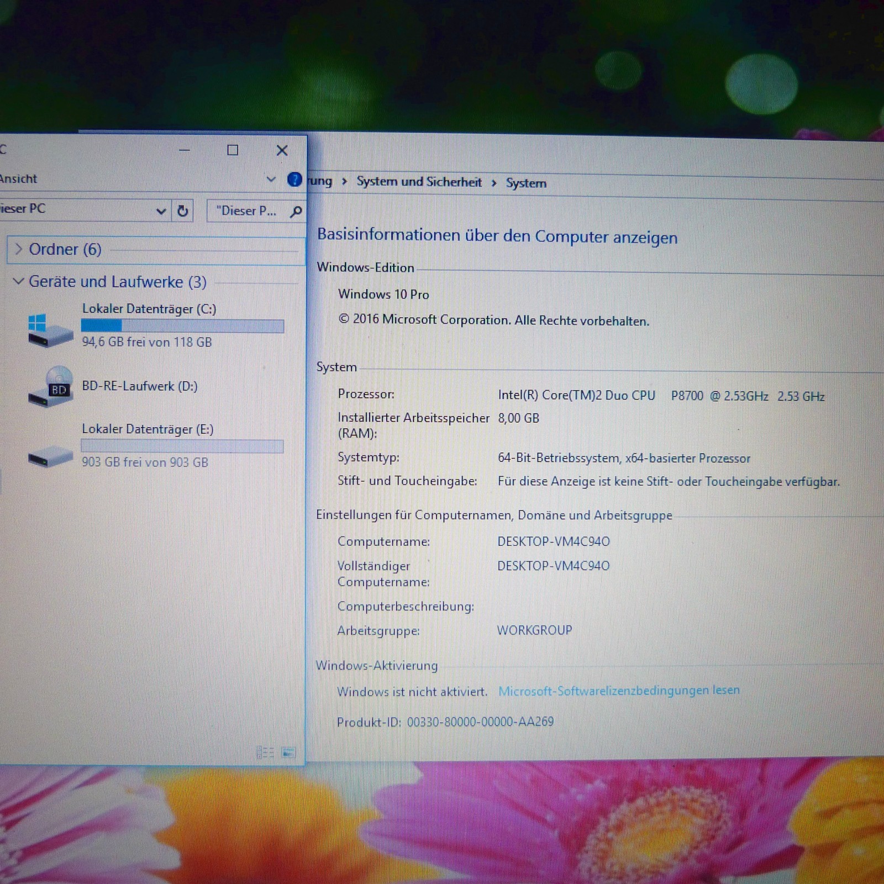Click Basisinformationen über den Computer heading
884x884 pixels.
[x=497, y=236]
